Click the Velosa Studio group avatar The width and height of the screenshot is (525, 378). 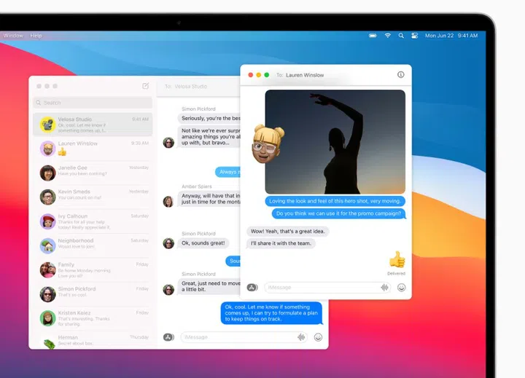click(x=47, y=125)
